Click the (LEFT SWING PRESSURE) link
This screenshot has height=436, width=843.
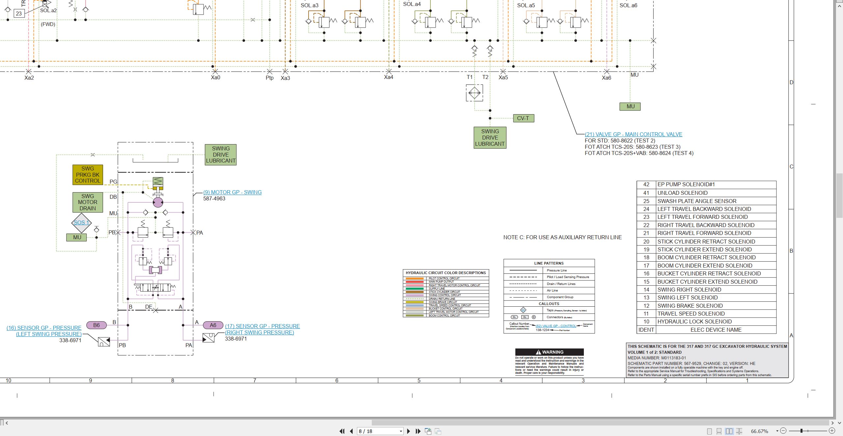tap(49, 334)
